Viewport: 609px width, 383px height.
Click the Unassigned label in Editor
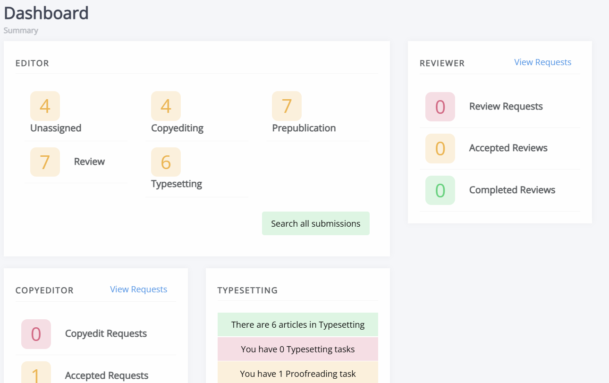(x=56, y=128)
